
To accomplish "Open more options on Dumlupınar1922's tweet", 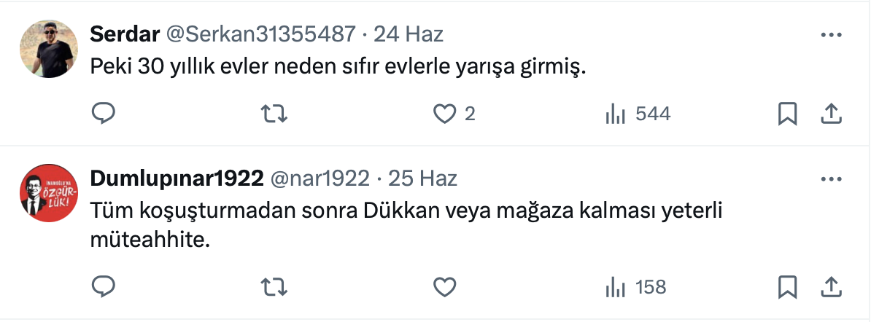I will click(x=832, y=178).
